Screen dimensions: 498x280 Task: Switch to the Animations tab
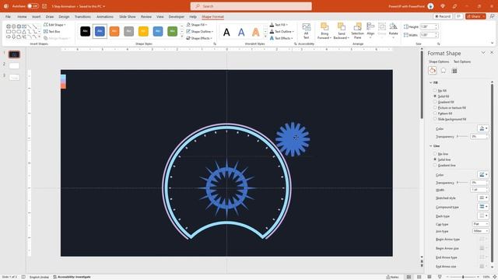[105, 16]
